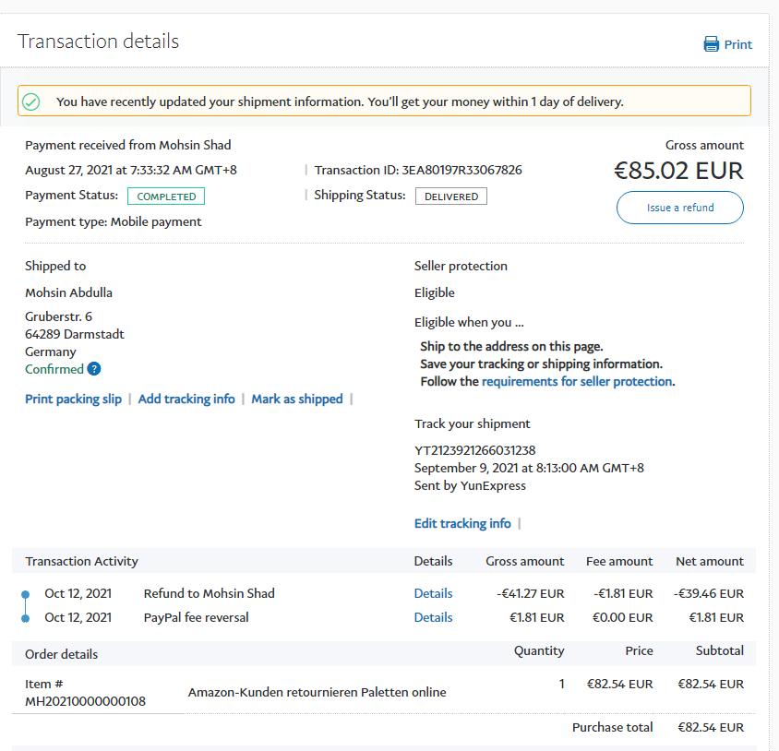
Task: Open the Confirmed address help question icon
Action: (x=93, y=369)
